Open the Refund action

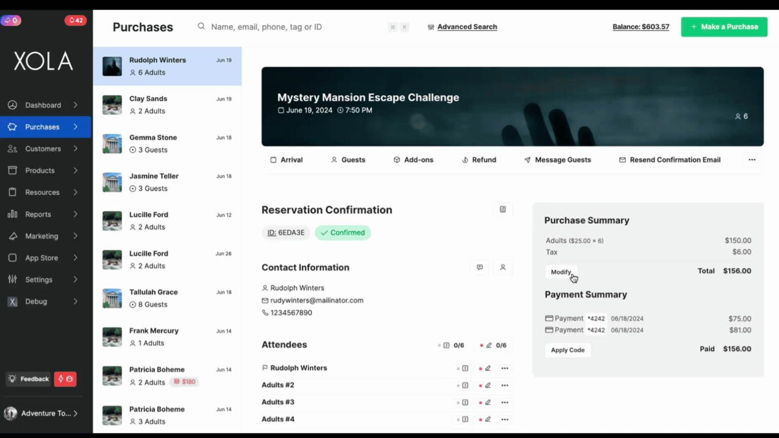479,160
